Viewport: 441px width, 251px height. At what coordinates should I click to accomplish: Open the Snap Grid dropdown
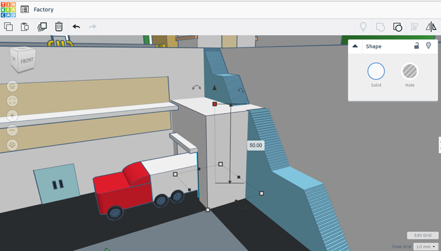pyautogui.click(x=426, y=247)
